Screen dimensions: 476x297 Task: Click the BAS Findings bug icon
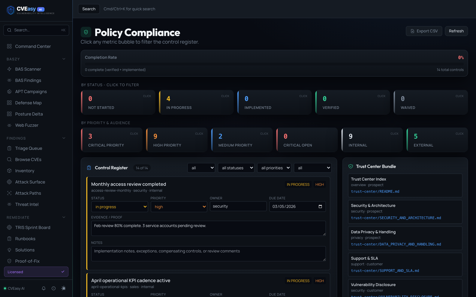(9, 80)
